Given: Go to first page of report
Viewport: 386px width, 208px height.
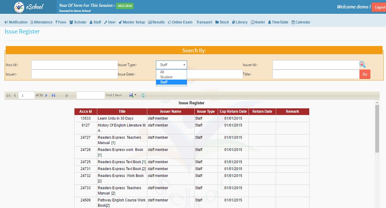Looking at the screenshot, I should point(8,95).
